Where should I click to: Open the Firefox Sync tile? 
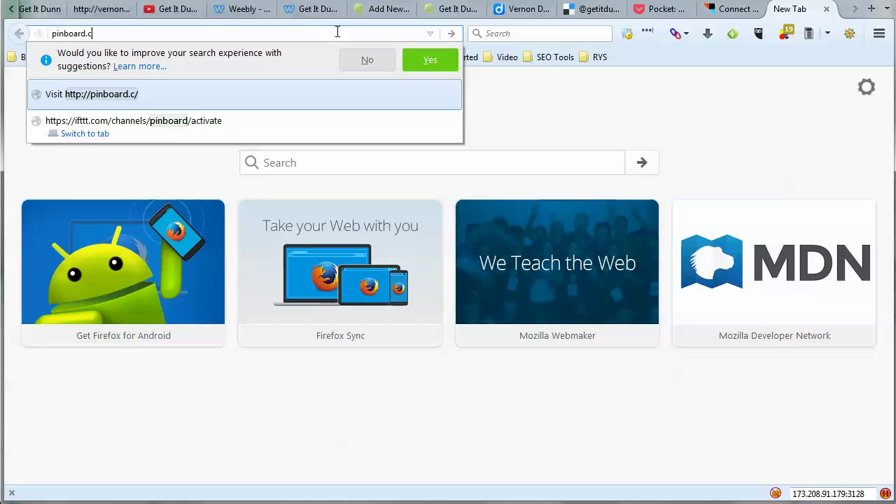[340, 273]
